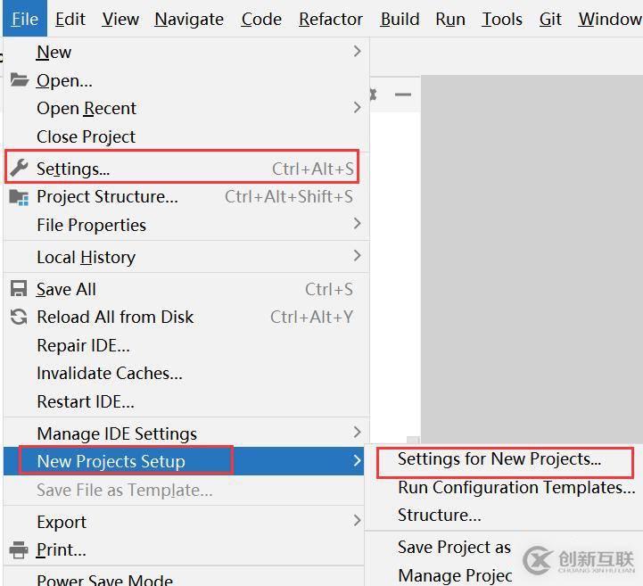Viewport: 643px width, 586px height.
Task: Expand the Local History submenu arrow
Action: click(x=357, y=256)
